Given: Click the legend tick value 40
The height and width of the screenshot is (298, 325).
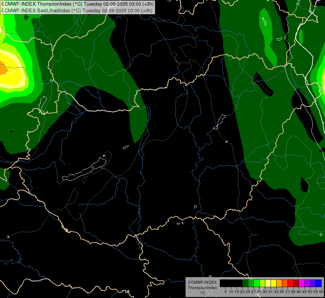Looking at the screenshot, I should [299, 292].
